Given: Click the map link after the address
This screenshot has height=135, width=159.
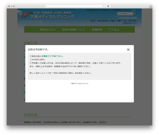Looking at the screenshot, I should (x=134, y=10).
